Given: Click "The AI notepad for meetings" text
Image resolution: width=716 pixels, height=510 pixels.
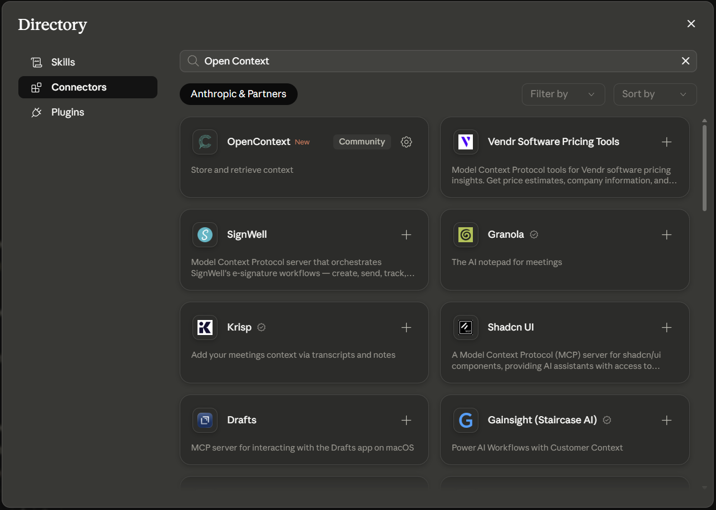Looking at the screenshot, I should pos(507,262).
